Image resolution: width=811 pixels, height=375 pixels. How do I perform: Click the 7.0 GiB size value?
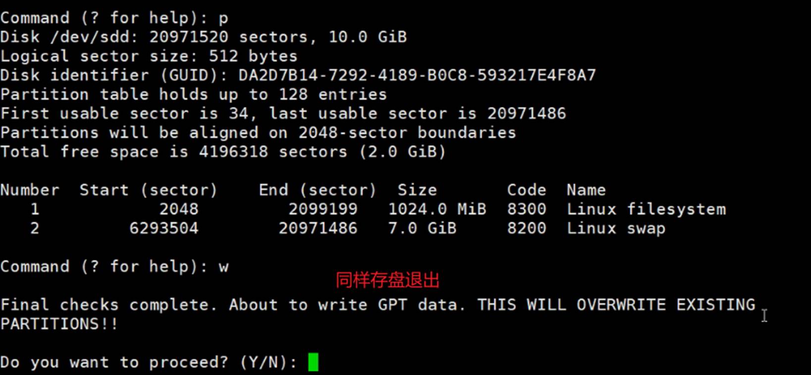pyautogui.click(x=422, y=228)
